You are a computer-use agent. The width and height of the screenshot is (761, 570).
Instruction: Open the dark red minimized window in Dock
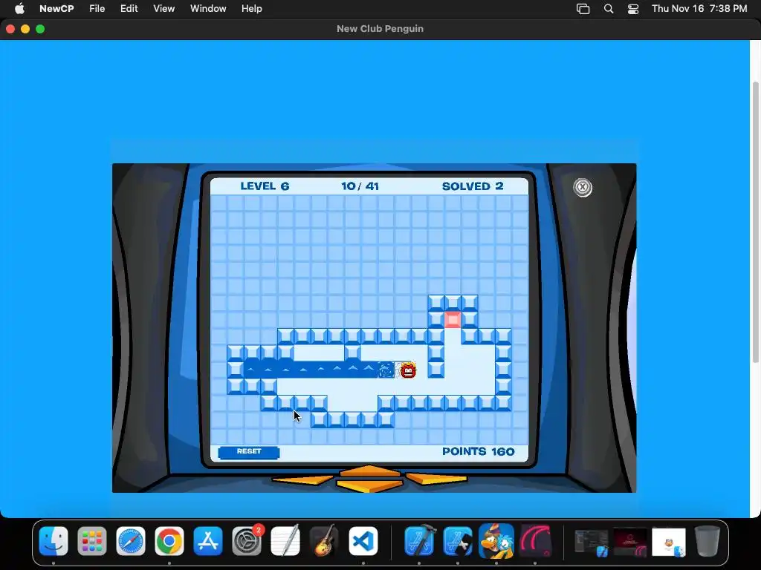point(630,542)
